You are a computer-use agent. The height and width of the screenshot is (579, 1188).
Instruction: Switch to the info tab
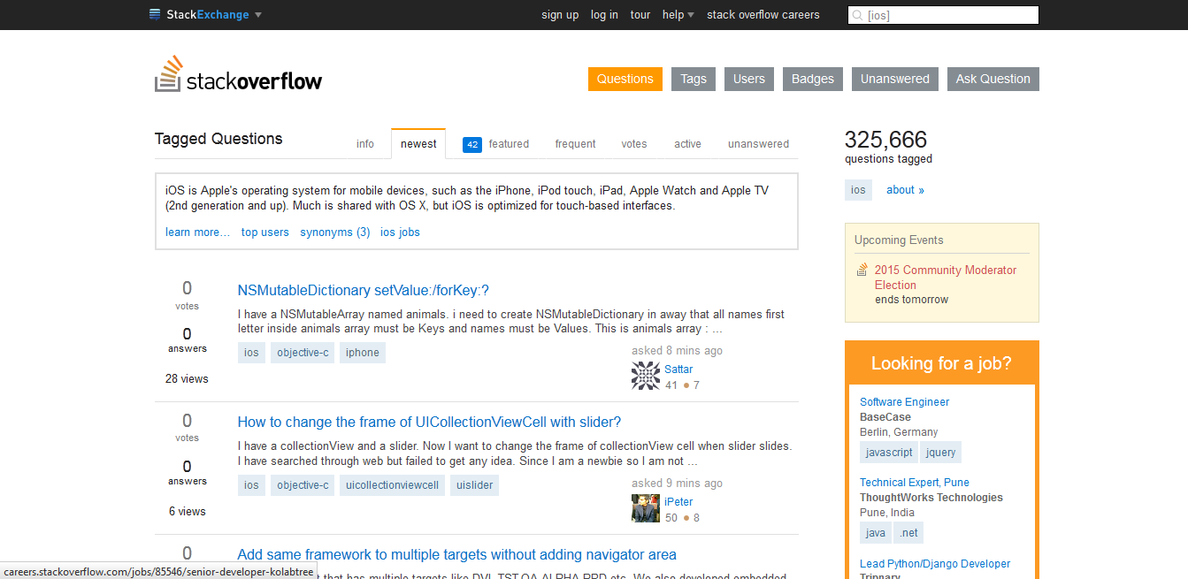pyautogui.click(x=365, y=144)
